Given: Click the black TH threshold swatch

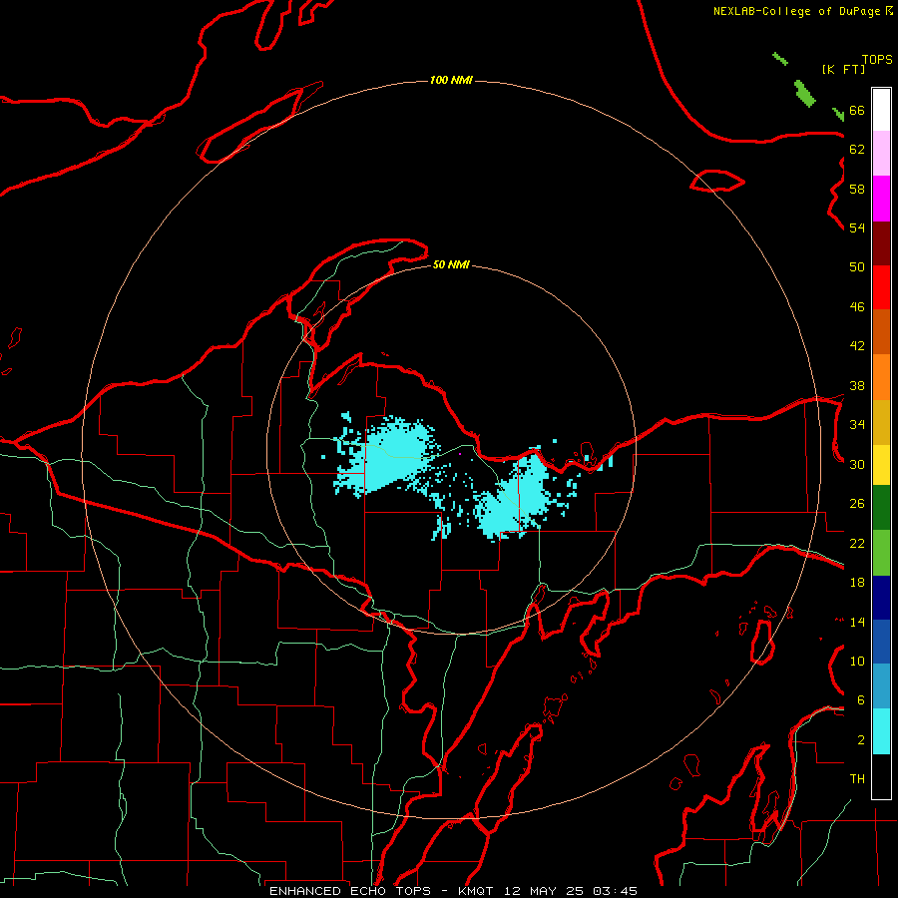Looking at the screenshot, I should (x=881, y=776).
